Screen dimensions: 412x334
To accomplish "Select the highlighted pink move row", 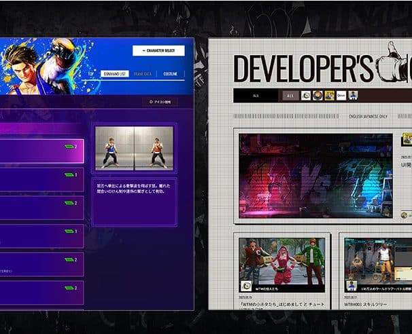I will pos(41,151).
